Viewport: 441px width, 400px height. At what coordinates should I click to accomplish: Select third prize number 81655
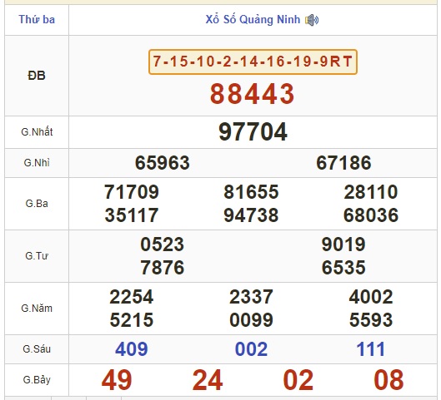pyautogui.click(x=251, y=192)
